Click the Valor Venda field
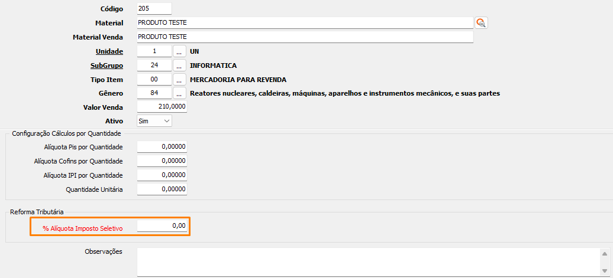This screenshot has height=278, width=613. 162,107
